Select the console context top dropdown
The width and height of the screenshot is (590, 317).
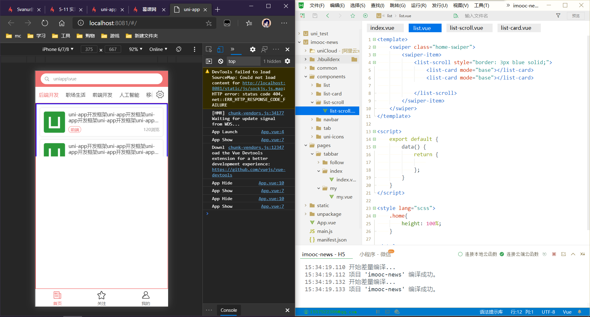[244, 61]
